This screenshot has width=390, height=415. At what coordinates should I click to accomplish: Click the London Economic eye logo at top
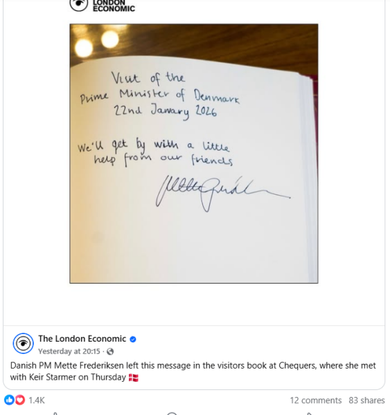(x=79, y=4)
